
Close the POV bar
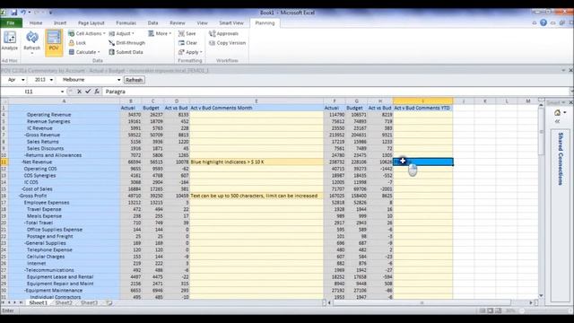[x=570, y=70]
